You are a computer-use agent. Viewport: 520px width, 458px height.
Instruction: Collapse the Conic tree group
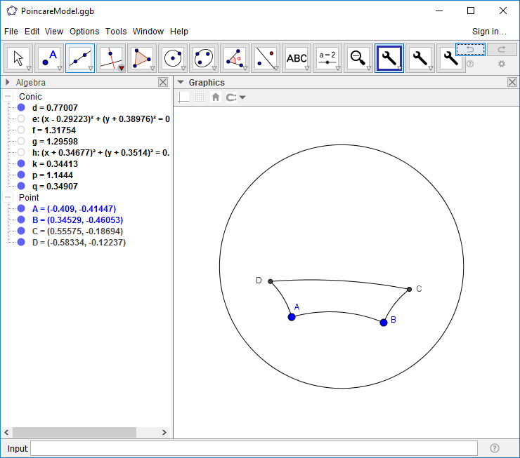coord(8,97)
